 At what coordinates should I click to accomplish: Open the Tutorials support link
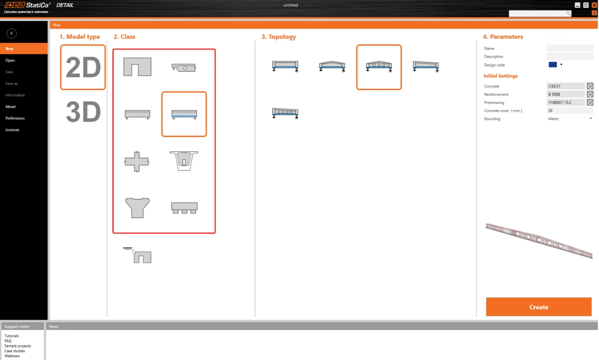[x=12, y=336]
